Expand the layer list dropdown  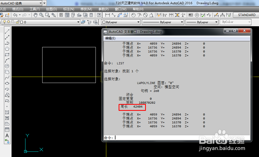78,22
